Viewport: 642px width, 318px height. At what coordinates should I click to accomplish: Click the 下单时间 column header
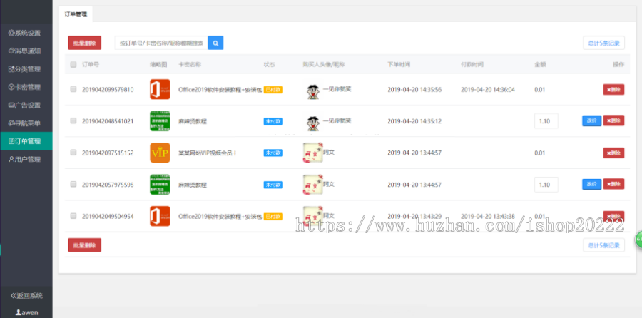[399, 65]
